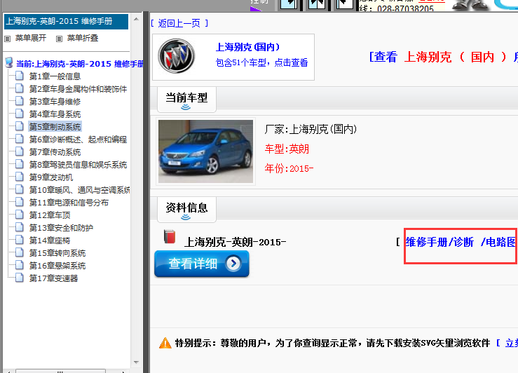Click the 车型:英朗 red text

(287, 149)
